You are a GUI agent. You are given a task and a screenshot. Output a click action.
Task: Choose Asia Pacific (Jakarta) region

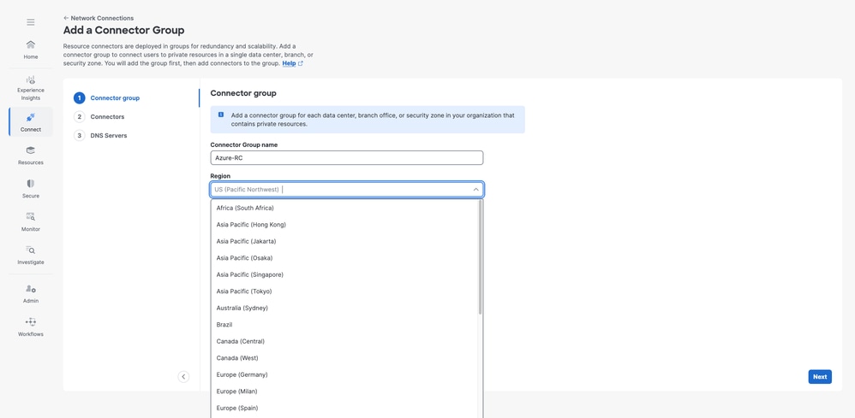344,241
